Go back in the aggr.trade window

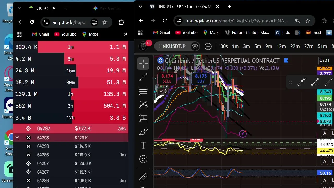pos(20,22)
